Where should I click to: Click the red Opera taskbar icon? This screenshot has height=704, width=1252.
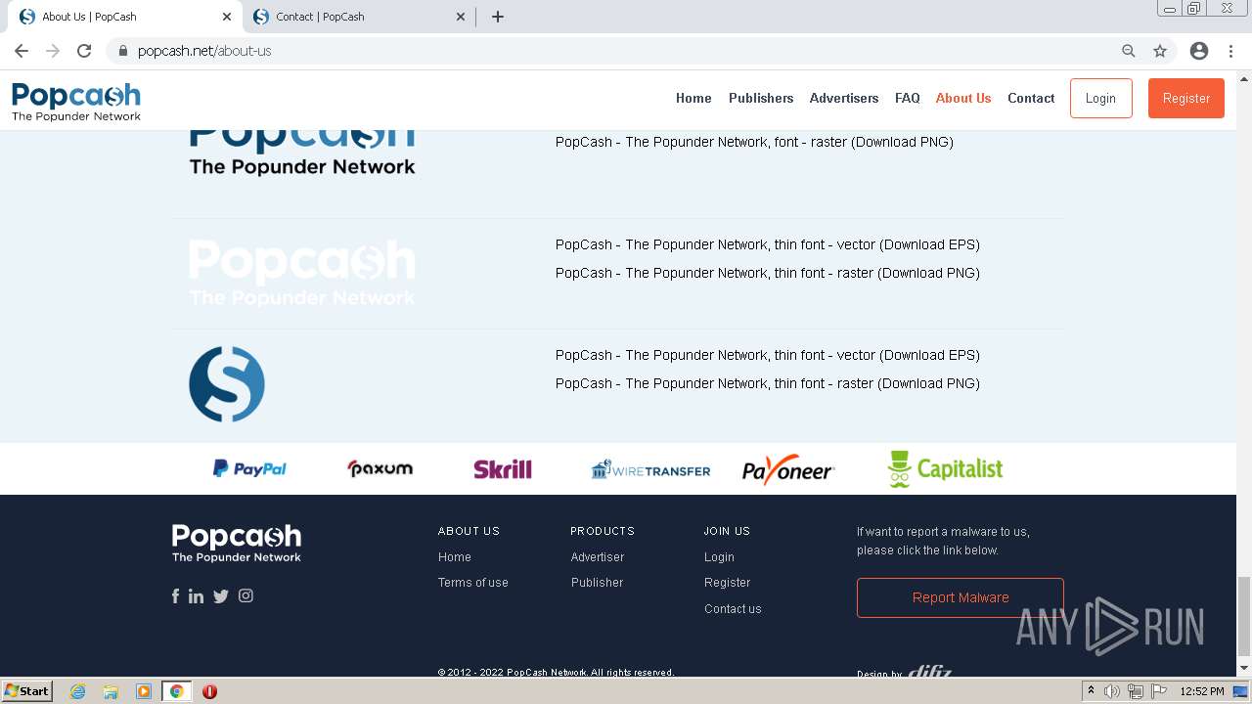[x=209, y=691]
